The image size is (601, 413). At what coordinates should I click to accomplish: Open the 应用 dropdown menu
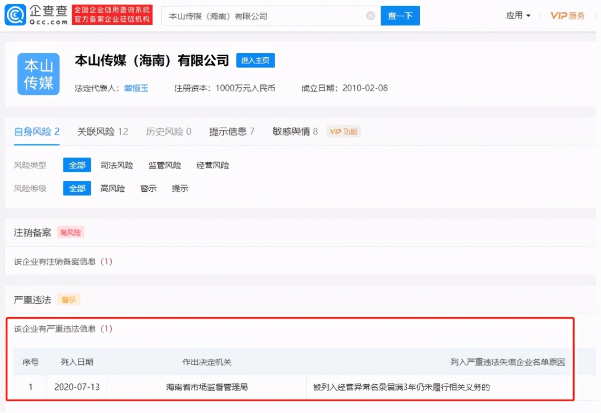point(518,15)
